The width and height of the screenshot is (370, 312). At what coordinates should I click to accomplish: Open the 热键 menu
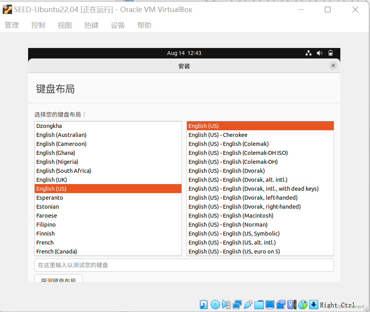(91, 25)
